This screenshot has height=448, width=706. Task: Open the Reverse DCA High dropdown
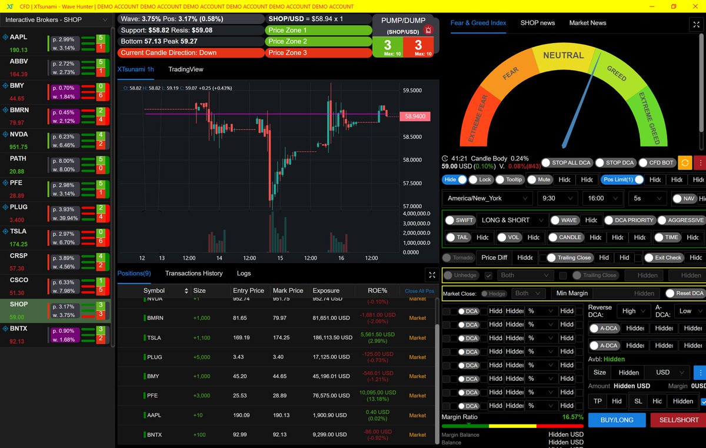coord(635,312)
